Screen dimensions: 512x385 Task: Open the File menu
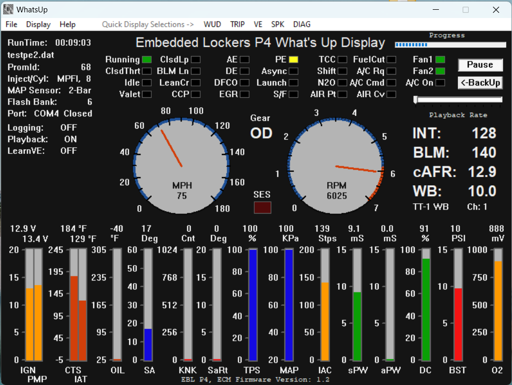(x=11, y=24)
